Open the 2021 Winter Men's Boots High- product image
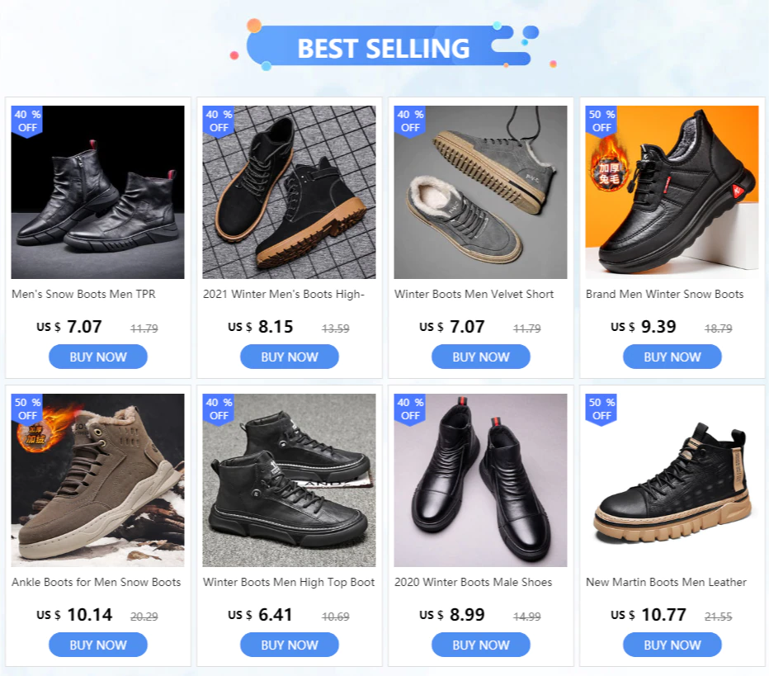The image size is (769, 676). [290, 192]
